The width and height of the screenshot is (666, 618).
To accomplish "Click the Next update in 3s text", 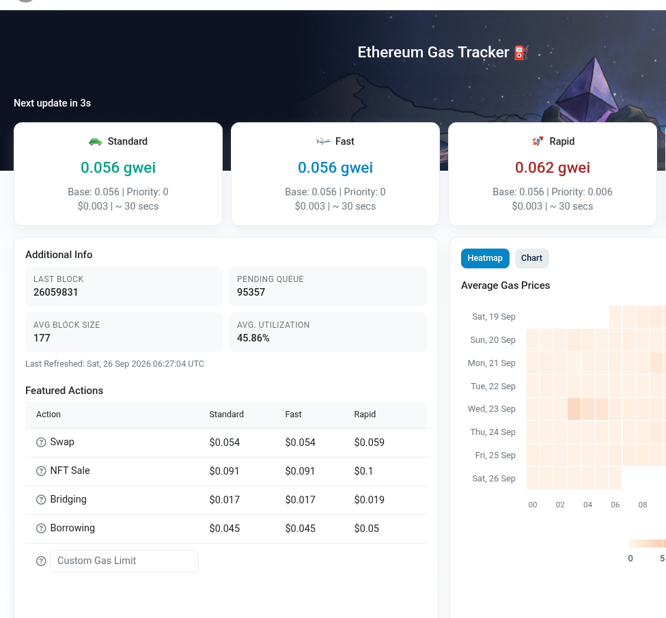I will click(x=52, y=103).
